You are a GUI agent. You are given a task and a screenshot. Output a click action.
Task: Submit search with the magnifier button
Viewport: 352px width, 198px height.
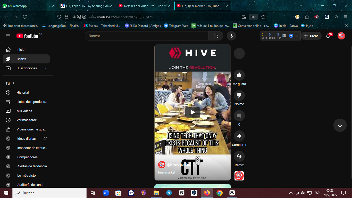pos(216,36)
